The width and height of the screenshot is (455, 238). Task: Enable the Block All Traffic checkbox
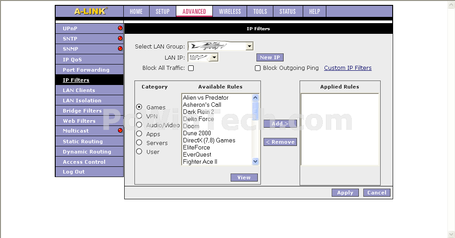pyautogui.click(x=191, y=68)
